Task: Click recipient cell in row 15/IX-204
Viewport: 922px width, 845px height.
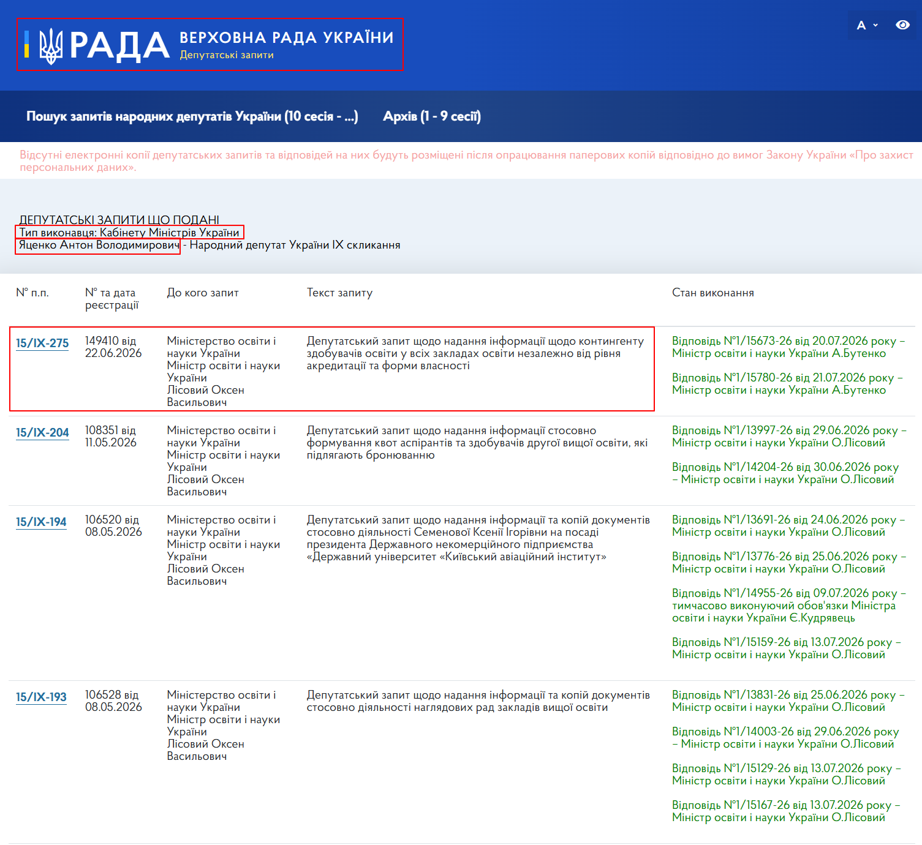Action: (x=224, y=461)
